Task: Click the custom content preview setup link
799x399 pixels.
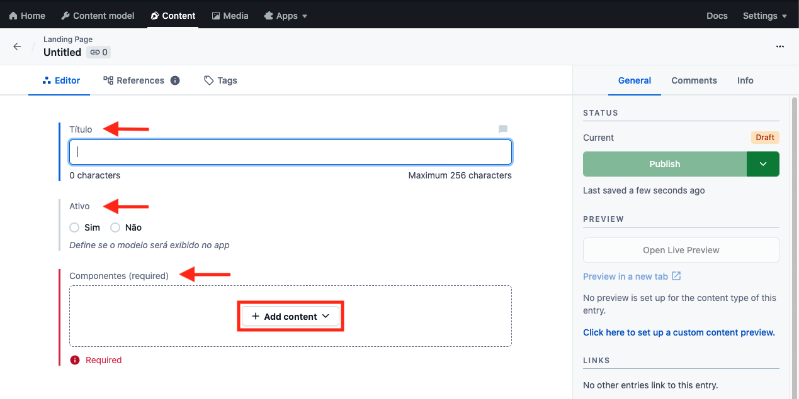Action: tap(679, 332)
